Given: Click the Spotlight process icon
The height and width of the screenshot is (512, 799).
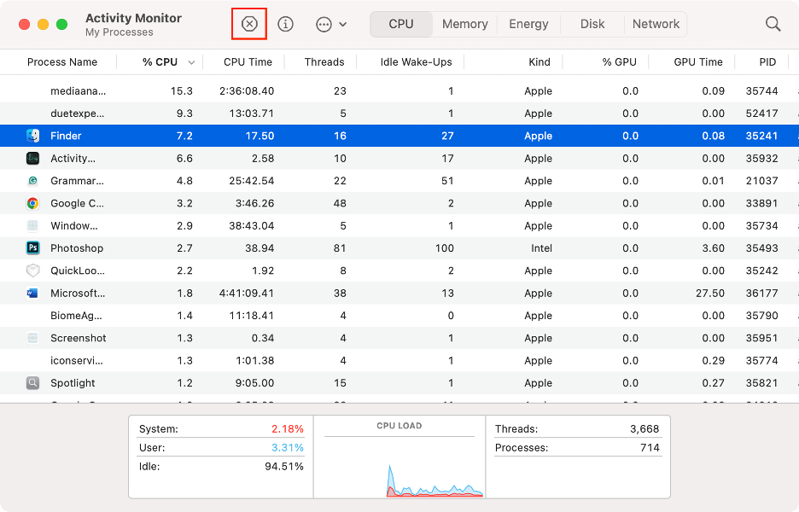Looking at the screenshot, I should [32, 383].
